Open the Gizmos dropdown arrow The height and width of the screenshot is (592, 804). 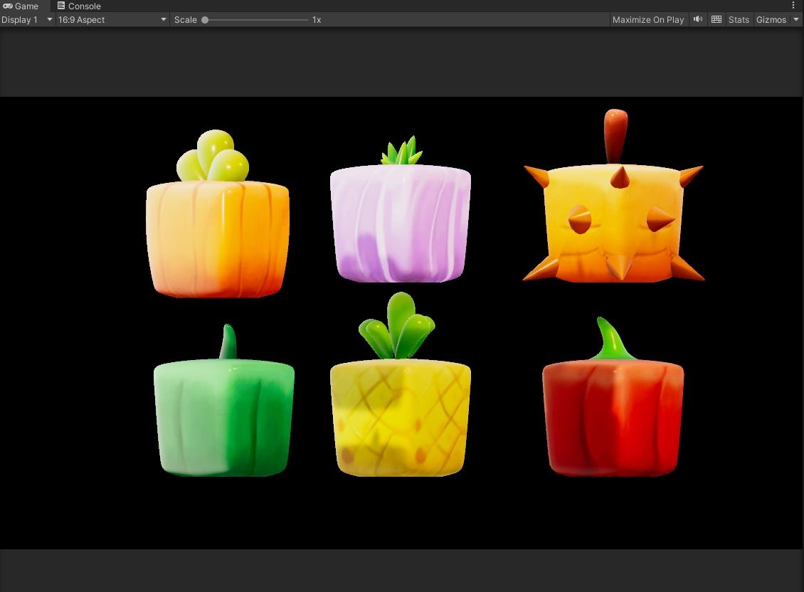coord(796,19)
